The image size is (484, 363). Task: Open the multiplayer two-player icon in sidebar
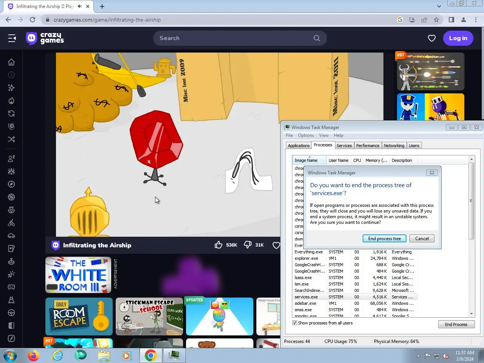[11, 158]
